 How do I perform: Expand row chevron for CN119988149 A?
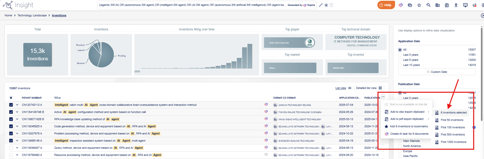pyautogui.click(x=17, y=141)
